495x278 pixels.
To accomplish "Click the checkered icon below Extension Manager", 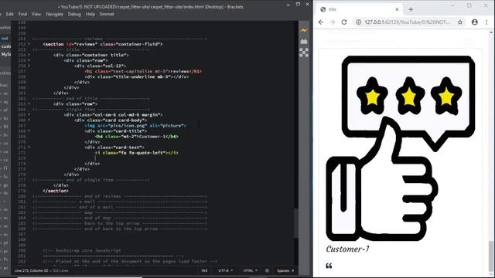I will click(x=304, y=53).
